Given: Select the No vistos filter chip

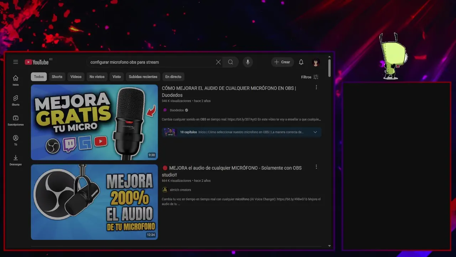Looking at the screenshot, I should (97, 77).
